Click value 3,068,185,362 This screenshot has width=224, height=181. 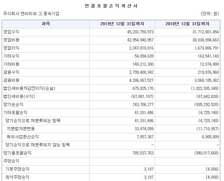pyautogui.click(x=207, y=80)
